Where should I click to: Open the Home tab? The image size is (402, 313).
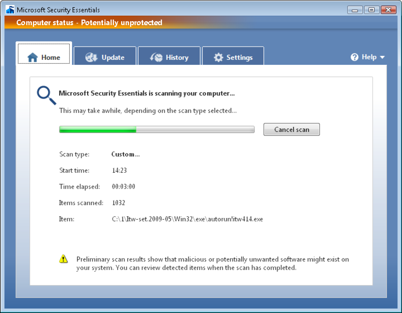(44, 54)
